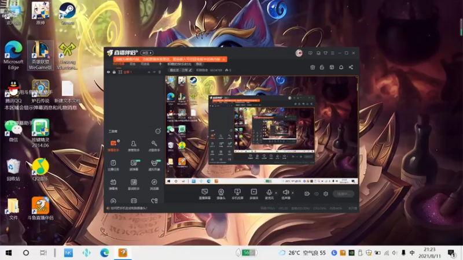The width and height of the screenshot is (463, 260).
Task: Click the unlock padlock icon above preview
Action: pyautogui.click(x=322, y=67)
